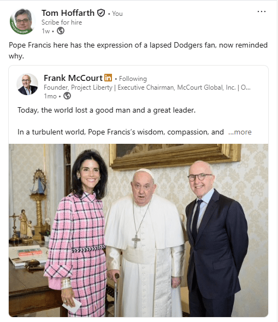This screenshot has width=278, height=322.
Task: Click the 1w post timestamp
Action: coord(46,31)
